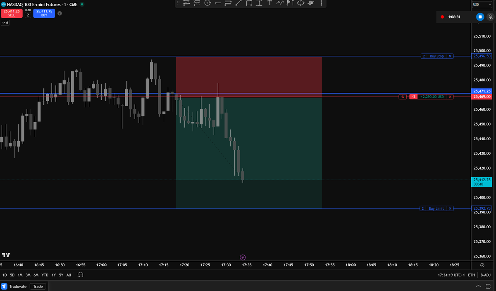Select the second retracement-lines tool beside it

pyautogui.click(x=197, y=3)
